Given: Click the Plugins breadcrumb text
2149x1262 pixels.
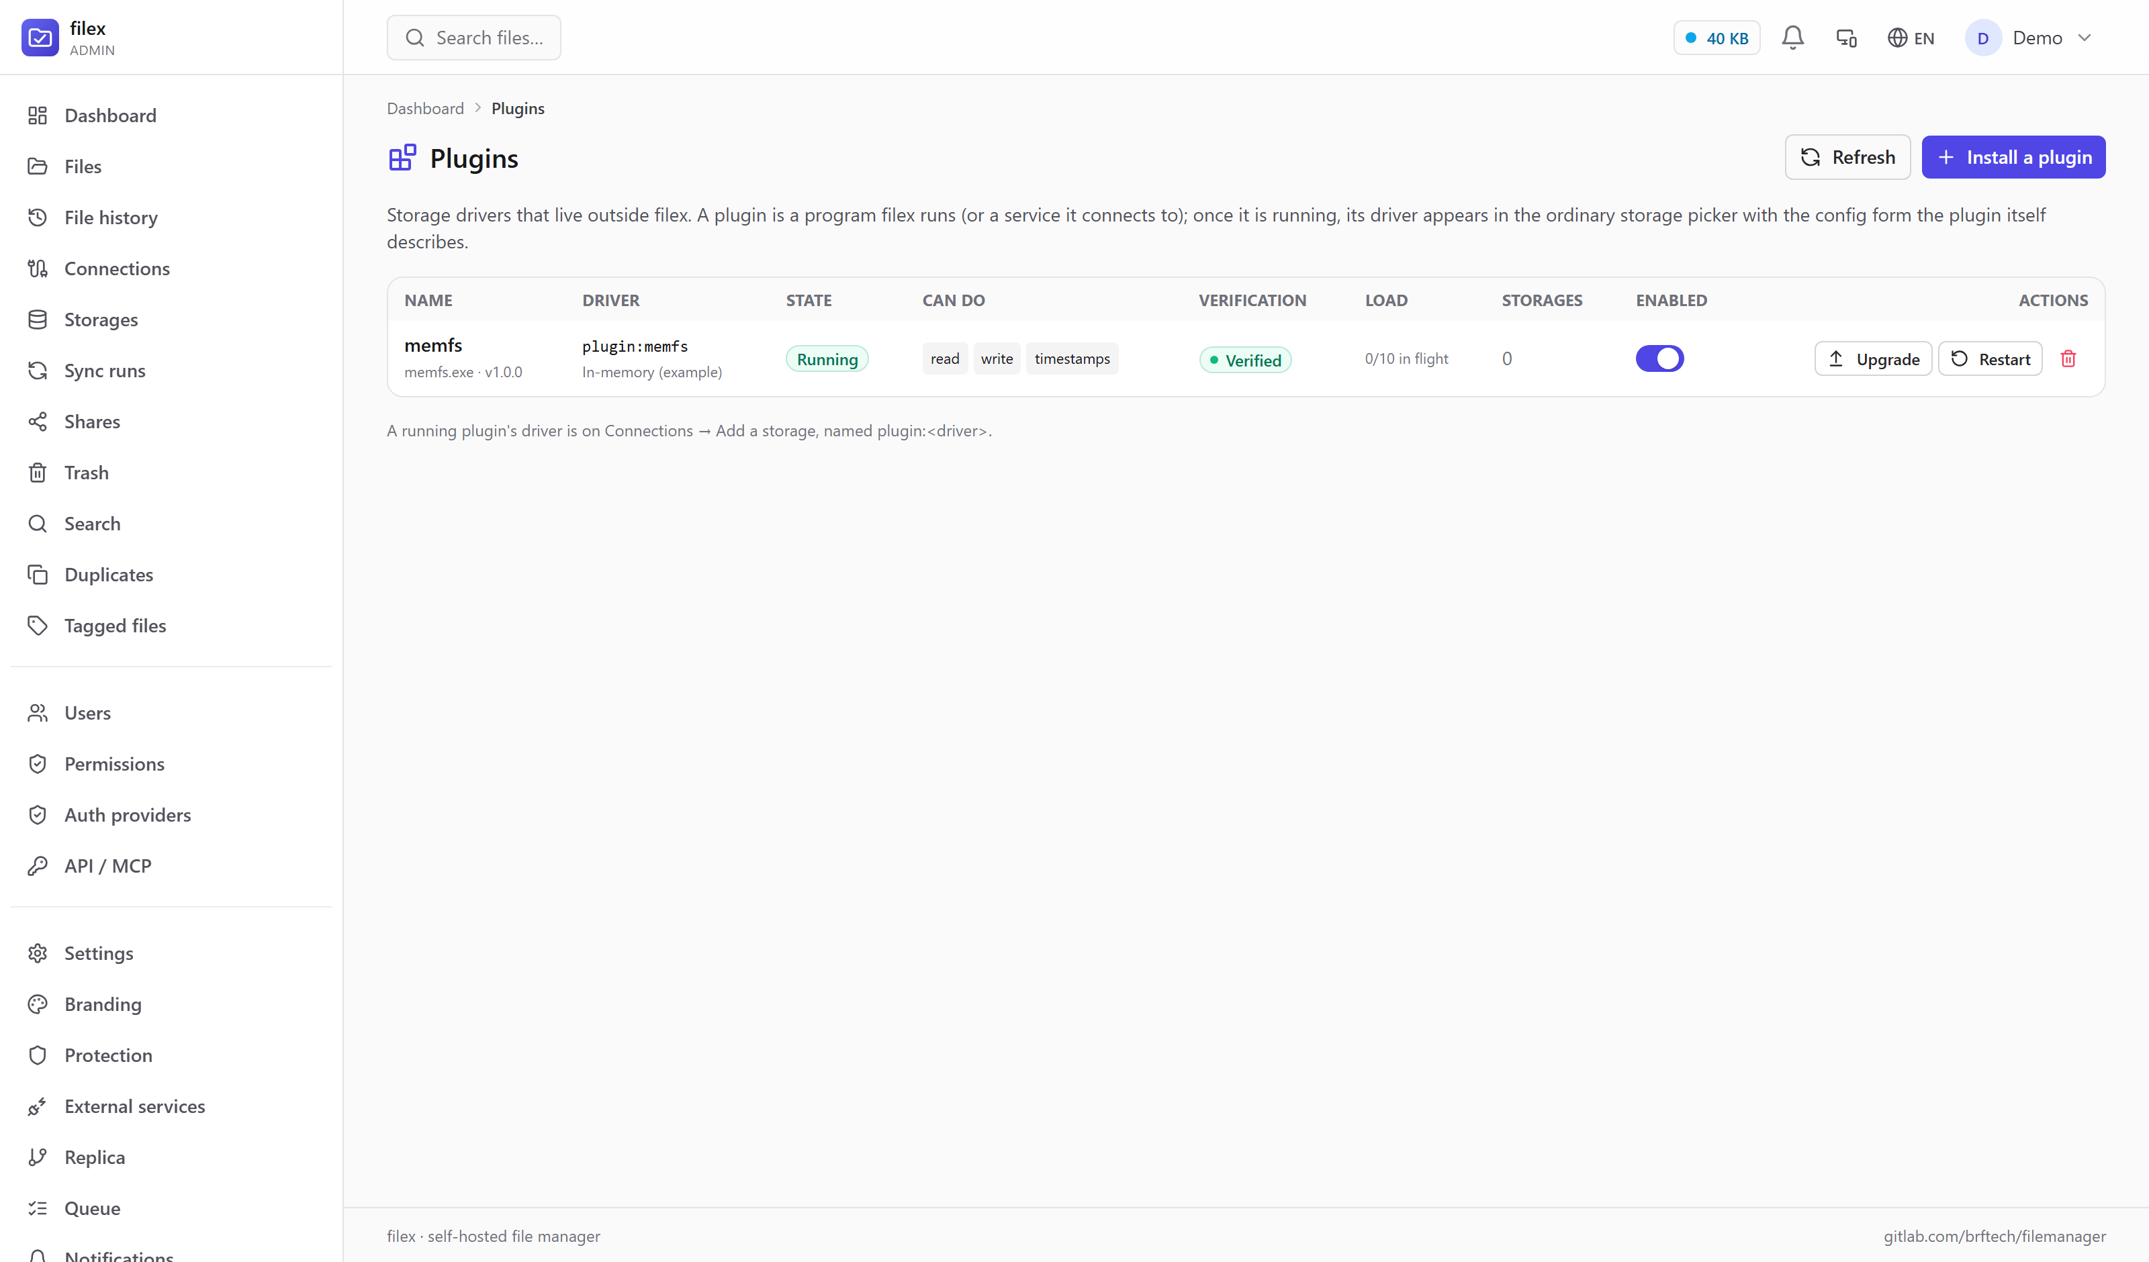Looking at the screenshot, I should 518,108.
